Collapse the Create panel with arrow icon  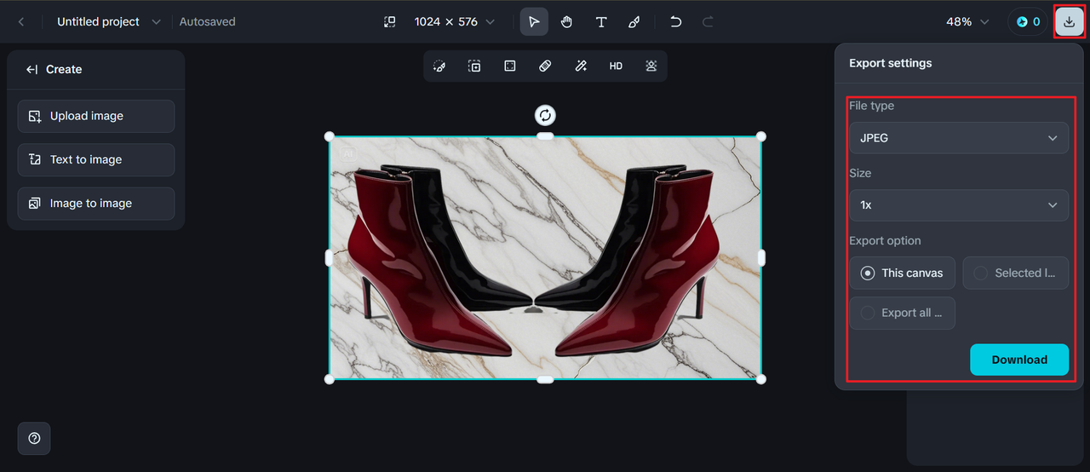tap(32, 69)
